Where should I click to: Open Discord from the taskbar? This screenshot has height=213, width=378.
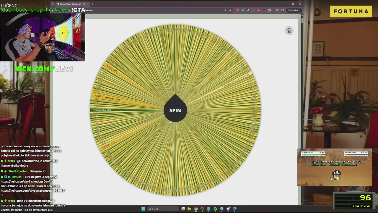228,209
